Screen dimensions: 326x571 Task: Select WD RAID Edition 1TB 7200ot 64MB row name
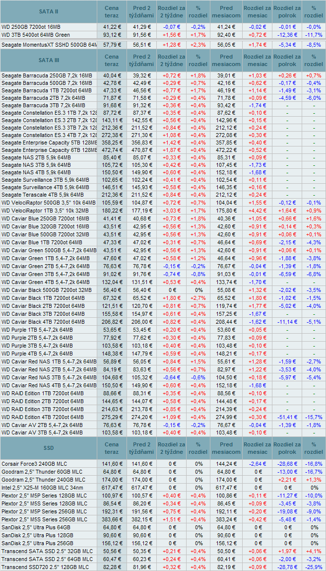coord(43,393)
